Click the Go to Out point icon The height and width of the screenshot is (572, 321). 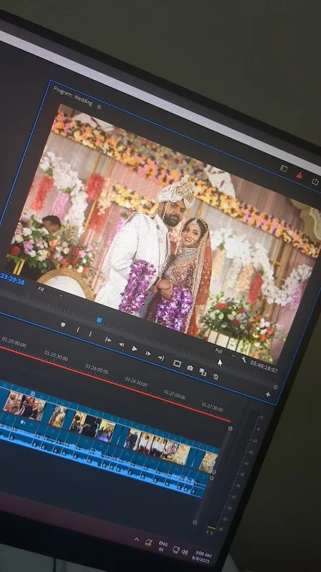(x=161, y=358)
